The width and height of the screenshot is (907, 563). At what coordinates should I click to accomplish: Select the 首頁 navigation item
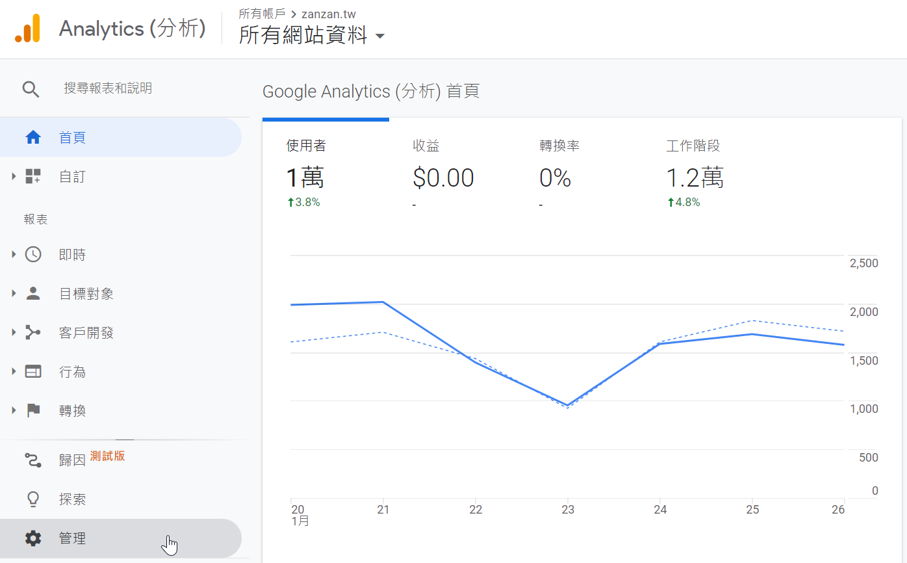[x=121, y=137]
